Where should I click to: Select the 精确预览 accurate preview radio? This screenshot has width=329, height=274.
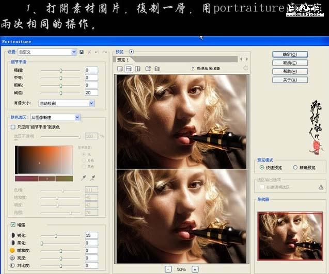tap(295, 167)
